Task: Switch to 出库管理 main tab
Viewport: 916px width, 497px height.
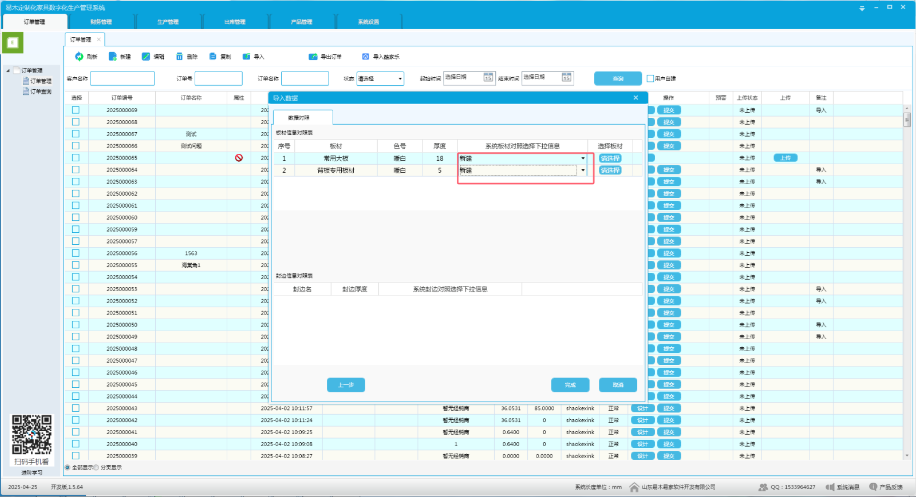Action: tap(235, 22)
